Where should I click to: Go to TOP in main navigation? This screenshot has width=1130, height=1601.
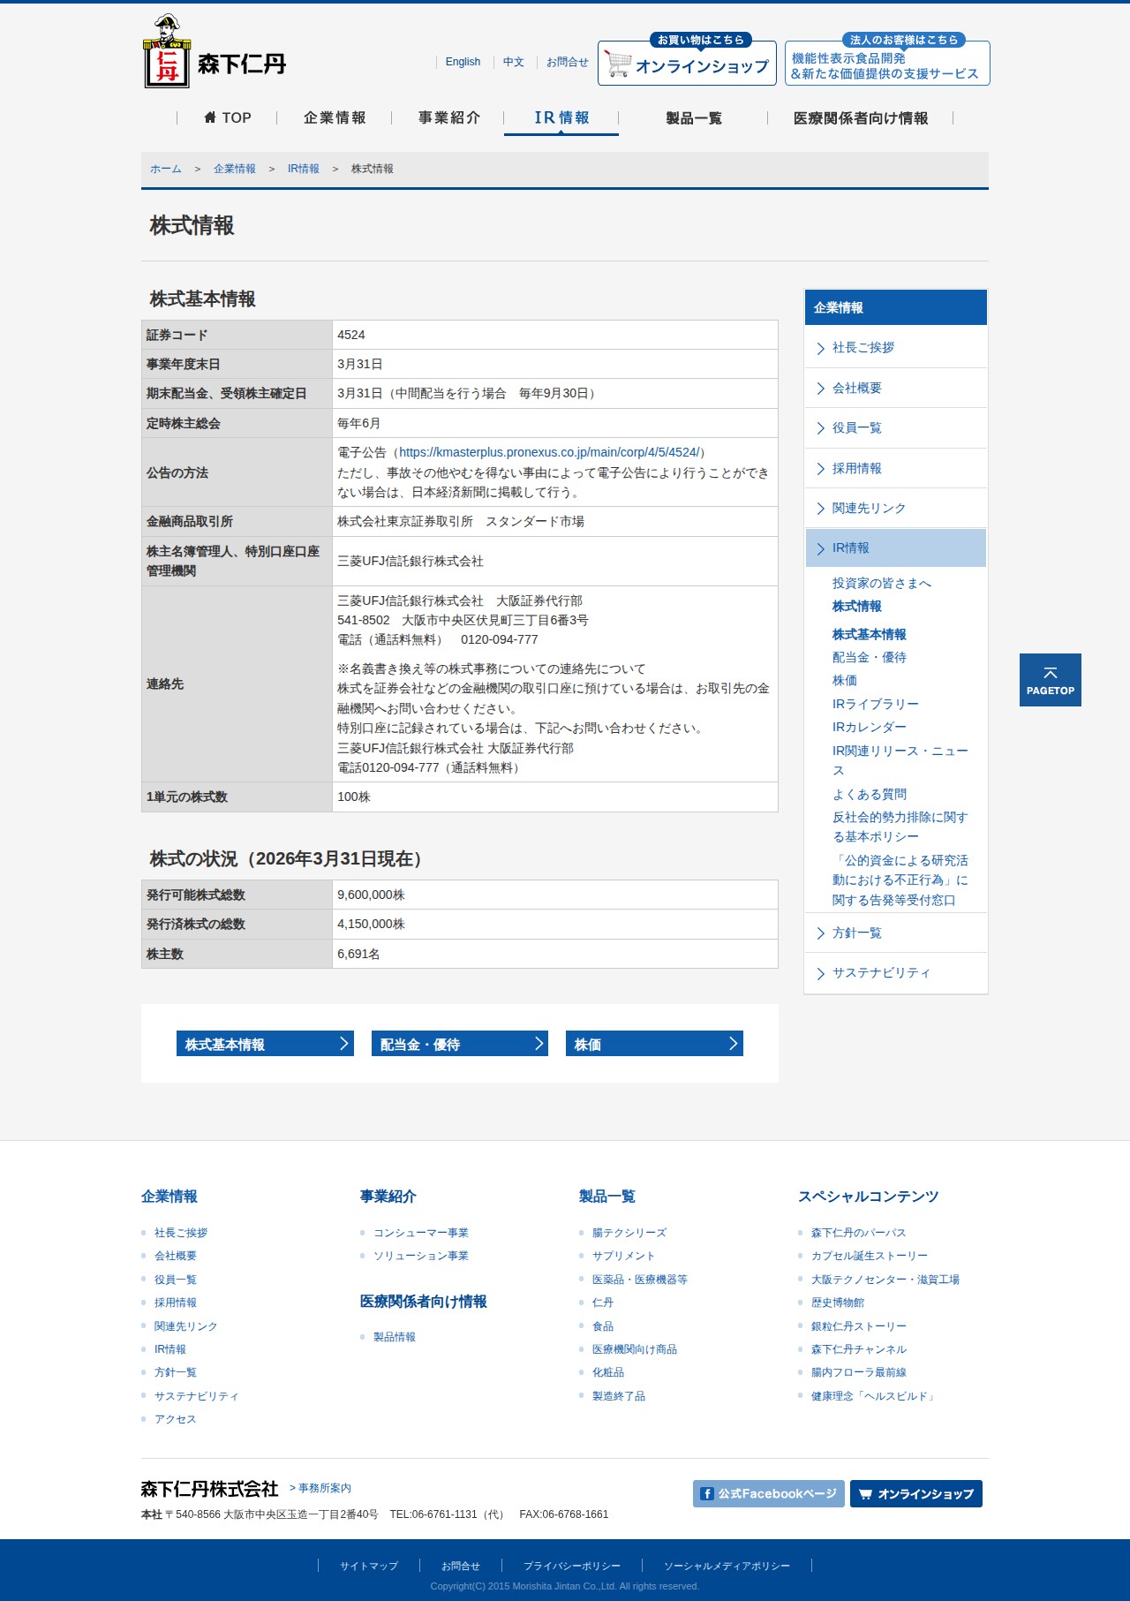(x=228, y=117)
